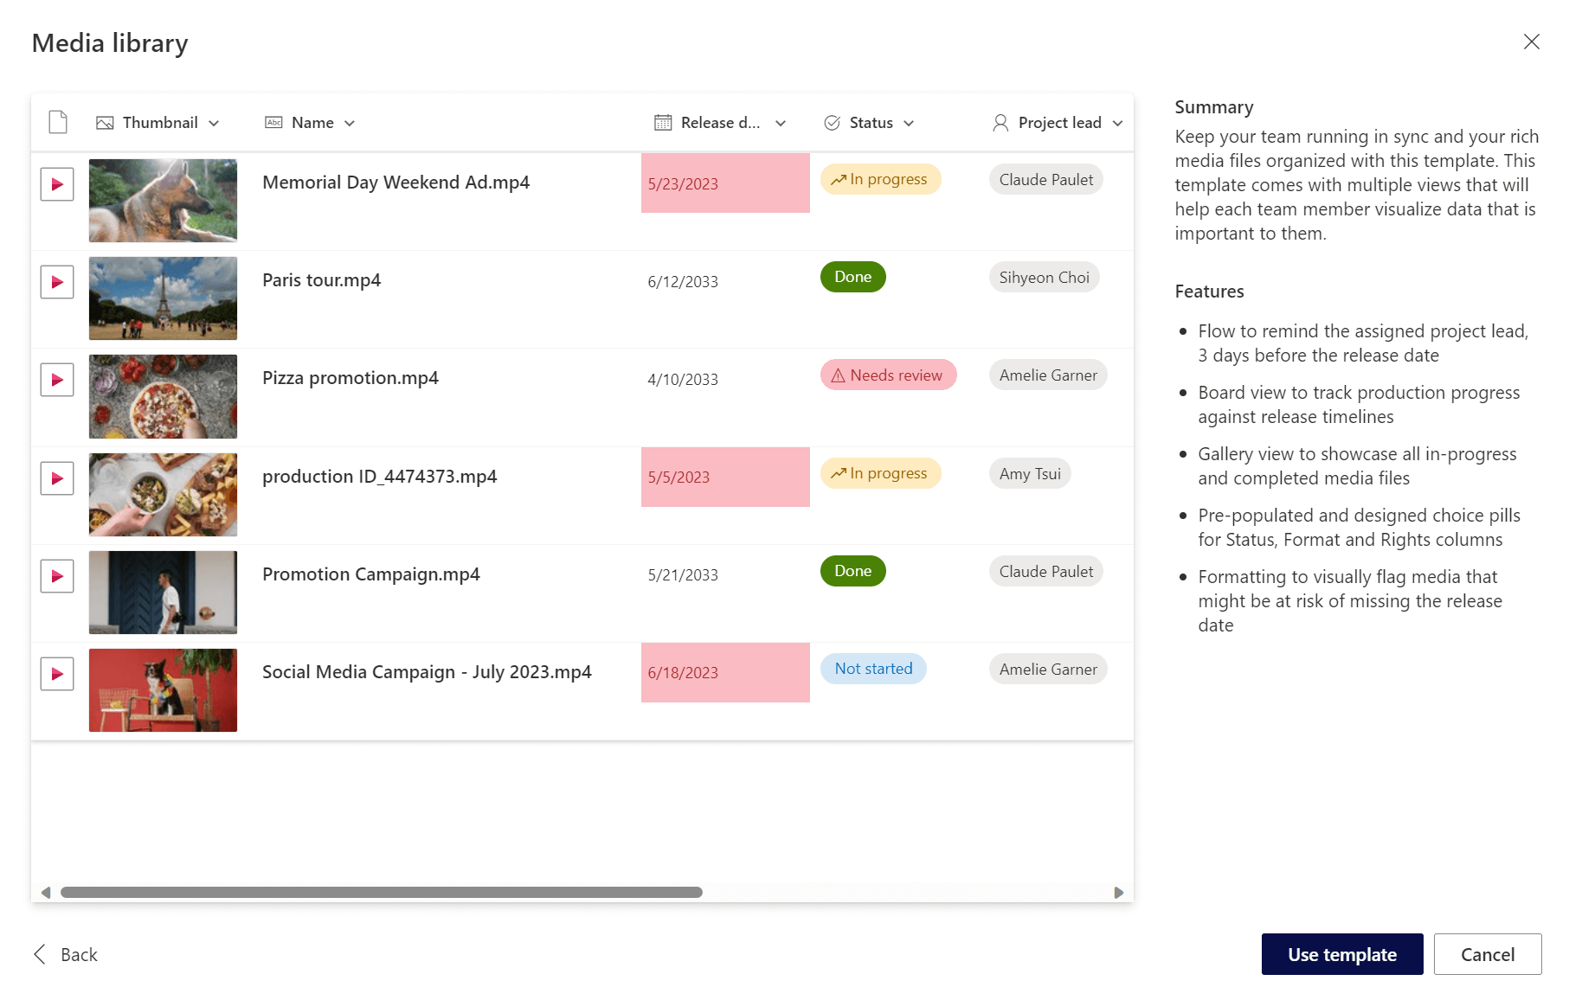Screen dimensions: 1569x1000
Task: Click the Use template button
Action: pos(1341,954)
